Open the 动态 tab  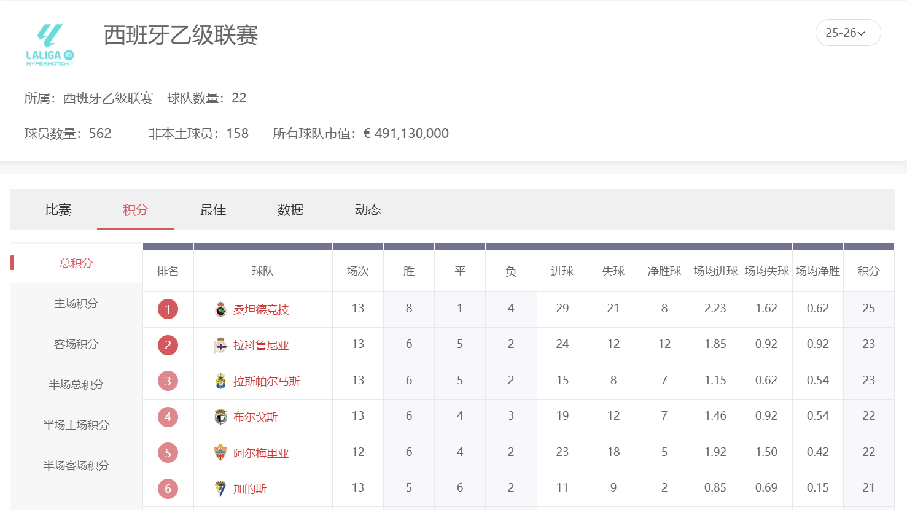point(367,209)
